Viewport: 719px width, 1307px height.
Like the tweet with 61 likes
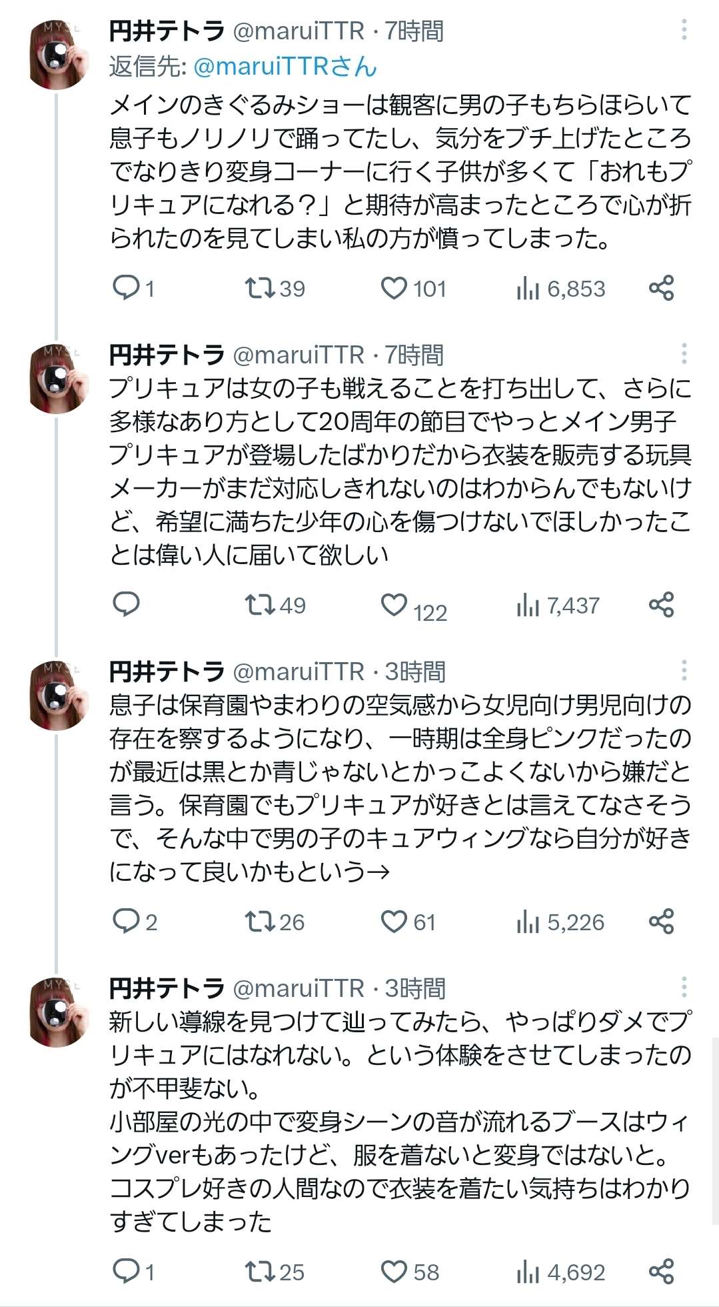tap(394, 922)
